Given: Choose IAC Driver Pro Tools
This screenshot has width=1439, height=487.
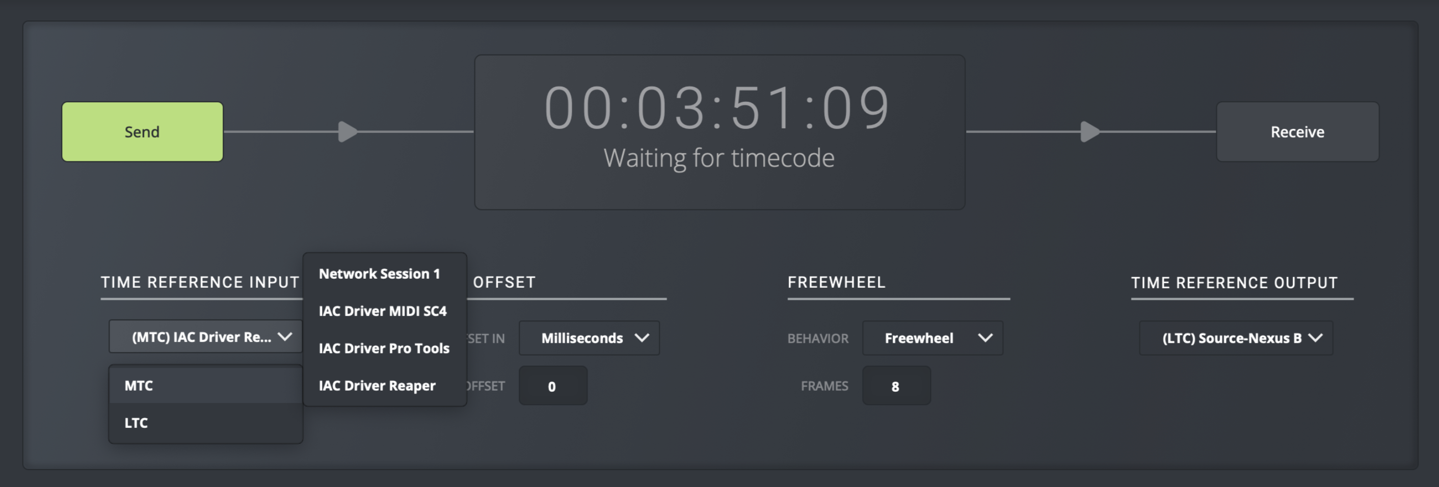Looking at the screenshot, I should (x=384, y=348).
